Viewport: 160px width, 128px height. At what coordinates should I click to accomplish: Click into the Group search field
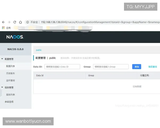click(x=111, y=67)
